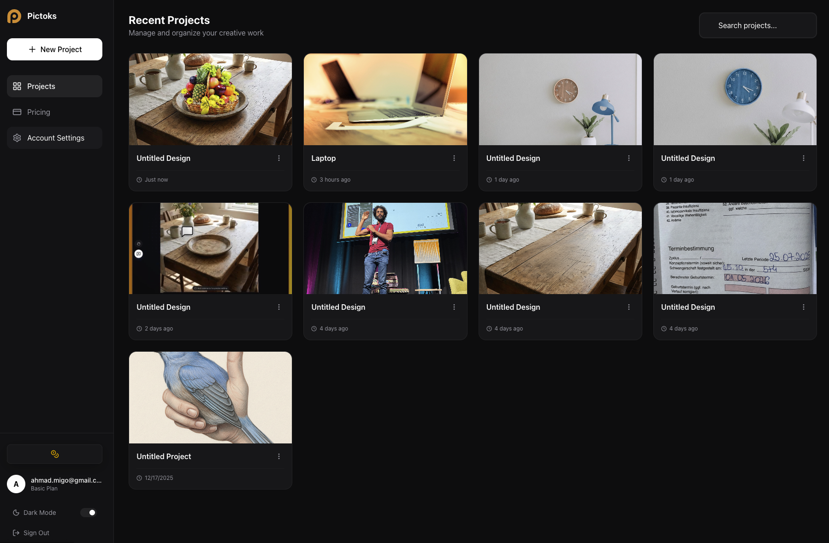Click the gear icon beside Account Settings
The image size is (829, 543).
(17, 137)
